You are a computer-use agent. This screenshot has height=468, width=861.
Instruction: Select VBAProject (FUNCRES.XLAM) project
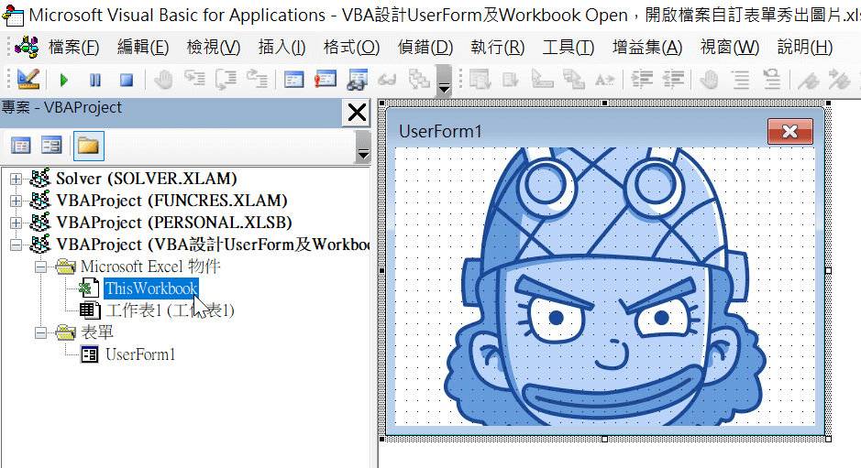tap(171, 201)
